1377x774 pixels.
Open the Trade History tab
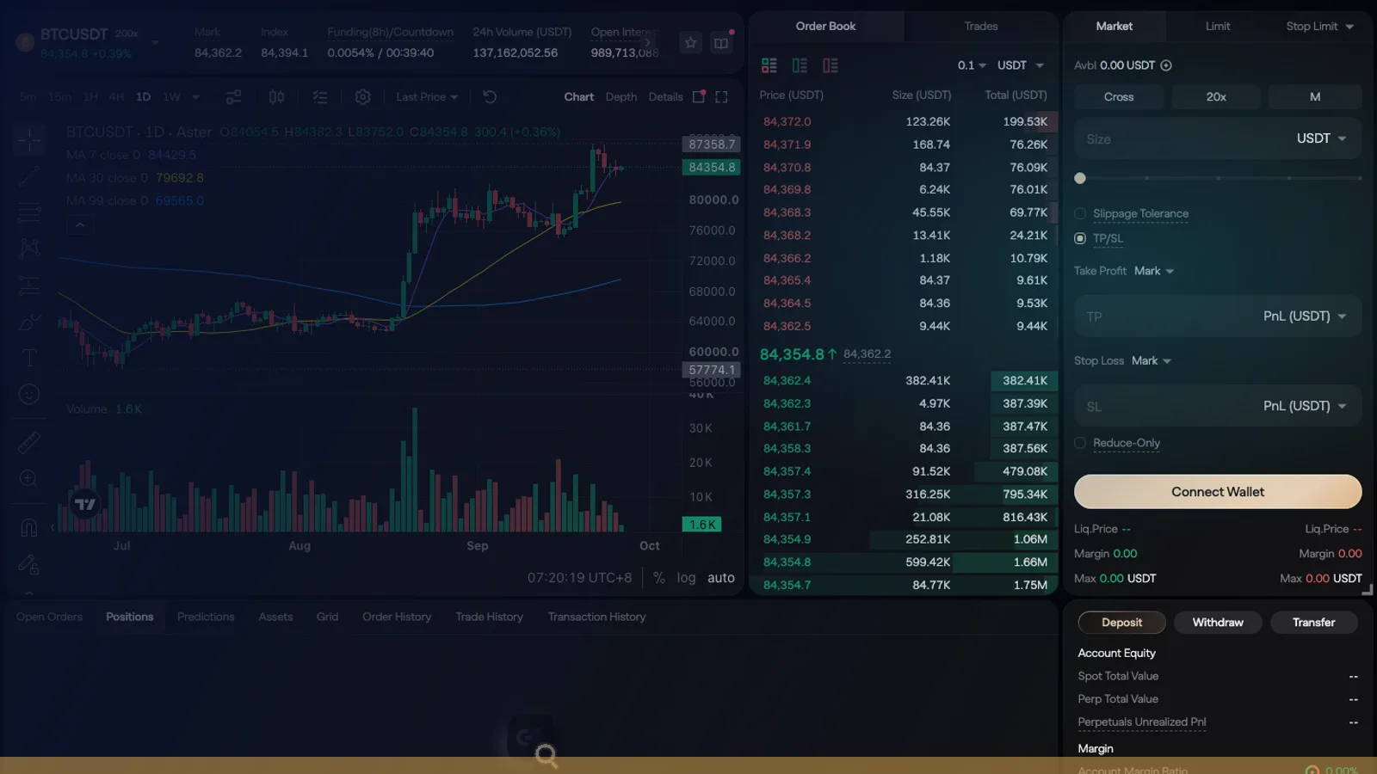(490, 617)
